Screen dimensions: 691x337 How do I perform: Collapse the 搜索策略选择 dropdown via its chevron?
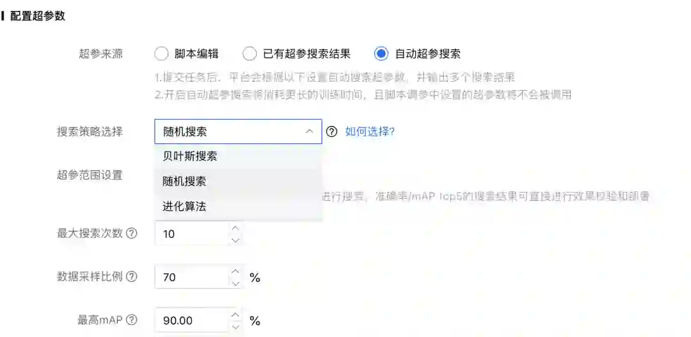pos(310,132)
